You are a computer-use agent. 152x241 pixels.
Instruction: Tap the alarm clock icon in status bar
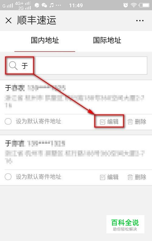click(x=126, y=5)
